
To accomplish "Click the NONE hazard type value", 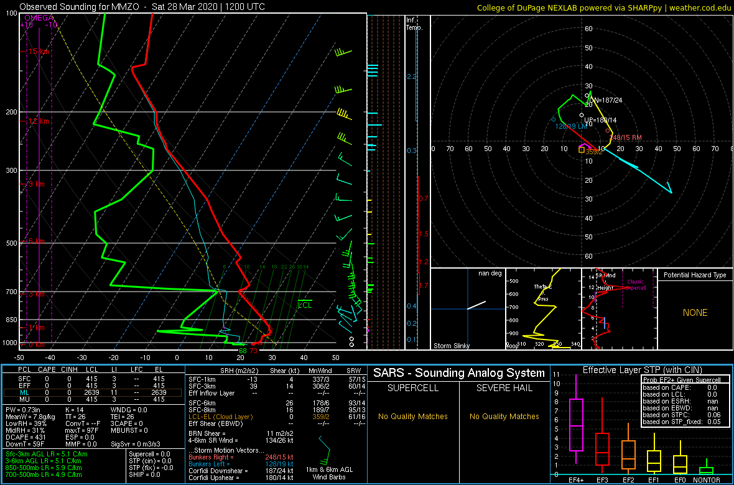I will click(x=695, y=312).
